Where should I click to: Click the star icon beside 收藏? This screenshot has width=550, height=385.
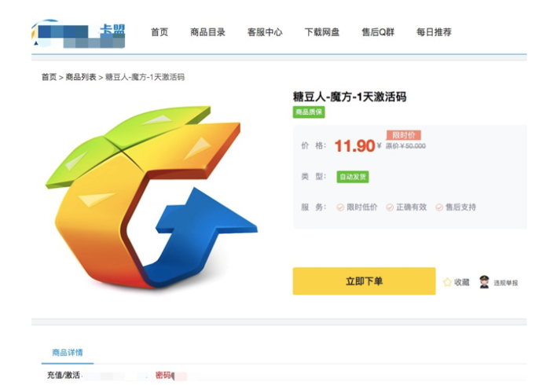(447, 282)
